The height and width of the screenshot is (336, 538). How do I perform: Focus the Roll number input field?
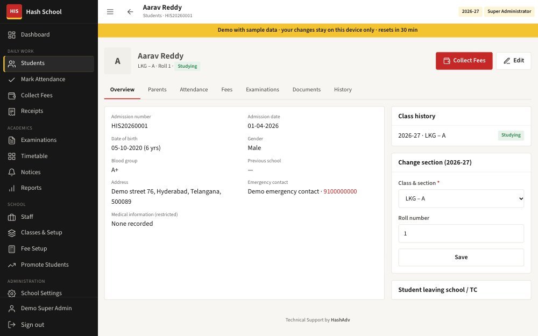coord(461,233)
